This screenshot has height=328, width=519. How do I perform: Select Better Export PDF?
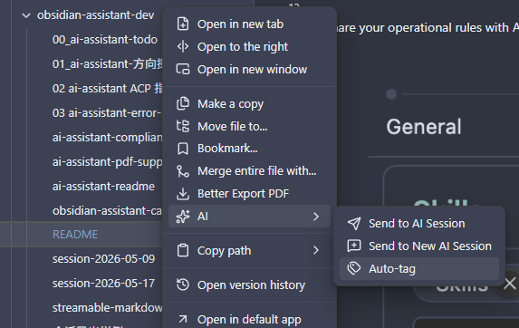pyautogui.click(x=250, y=194)
